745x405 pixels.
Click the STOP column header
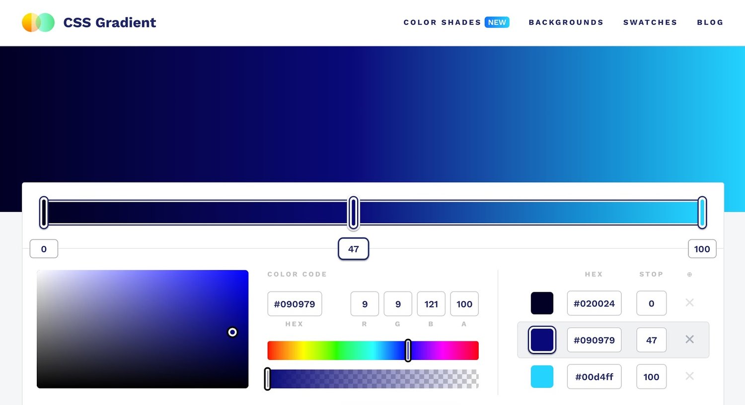[x=651, y=274]
